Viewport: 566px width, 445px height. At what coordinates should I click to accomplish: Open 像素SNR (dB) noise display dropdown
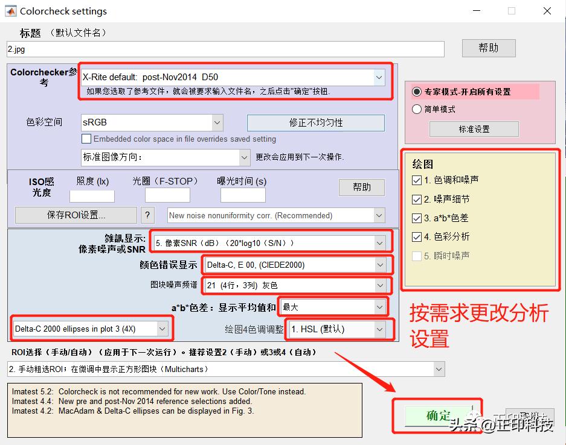pos(270,243)
